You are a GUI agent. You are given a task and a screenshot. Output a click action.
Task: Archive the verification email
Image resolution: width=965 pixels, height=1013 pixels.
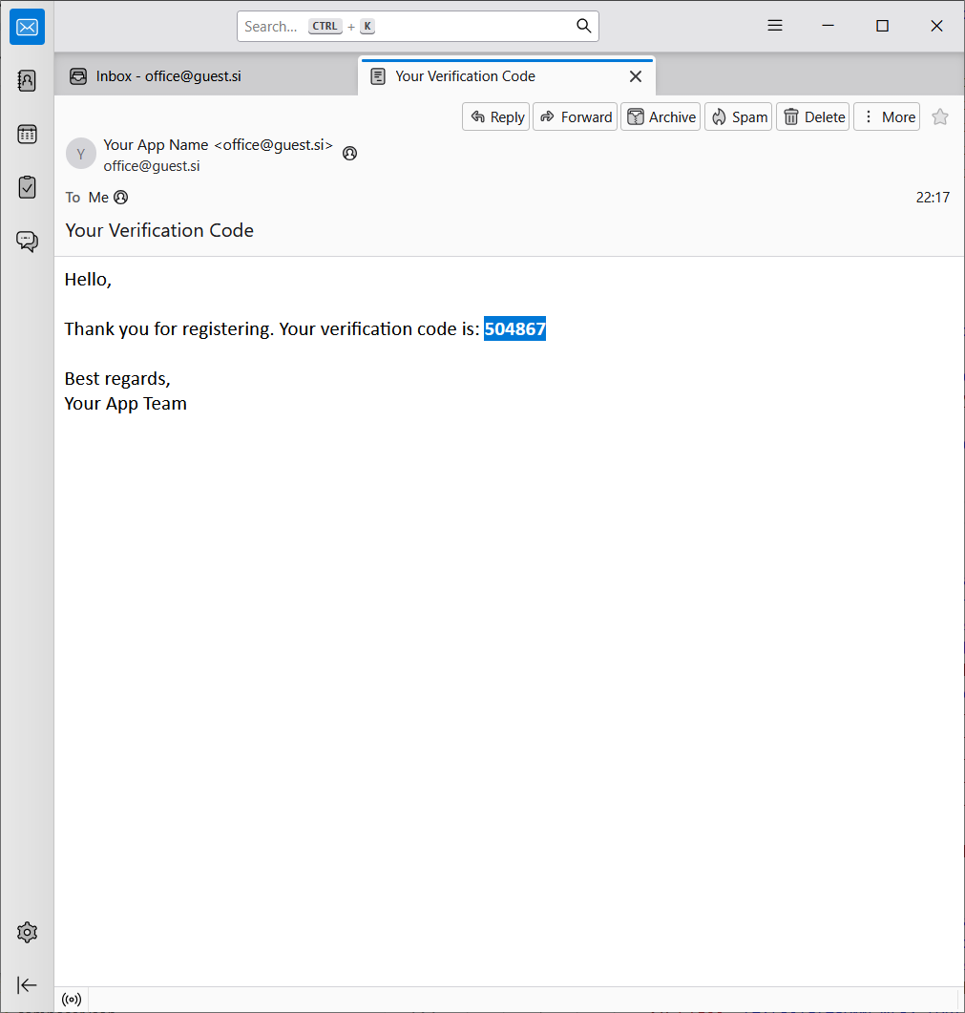(661, 116)
